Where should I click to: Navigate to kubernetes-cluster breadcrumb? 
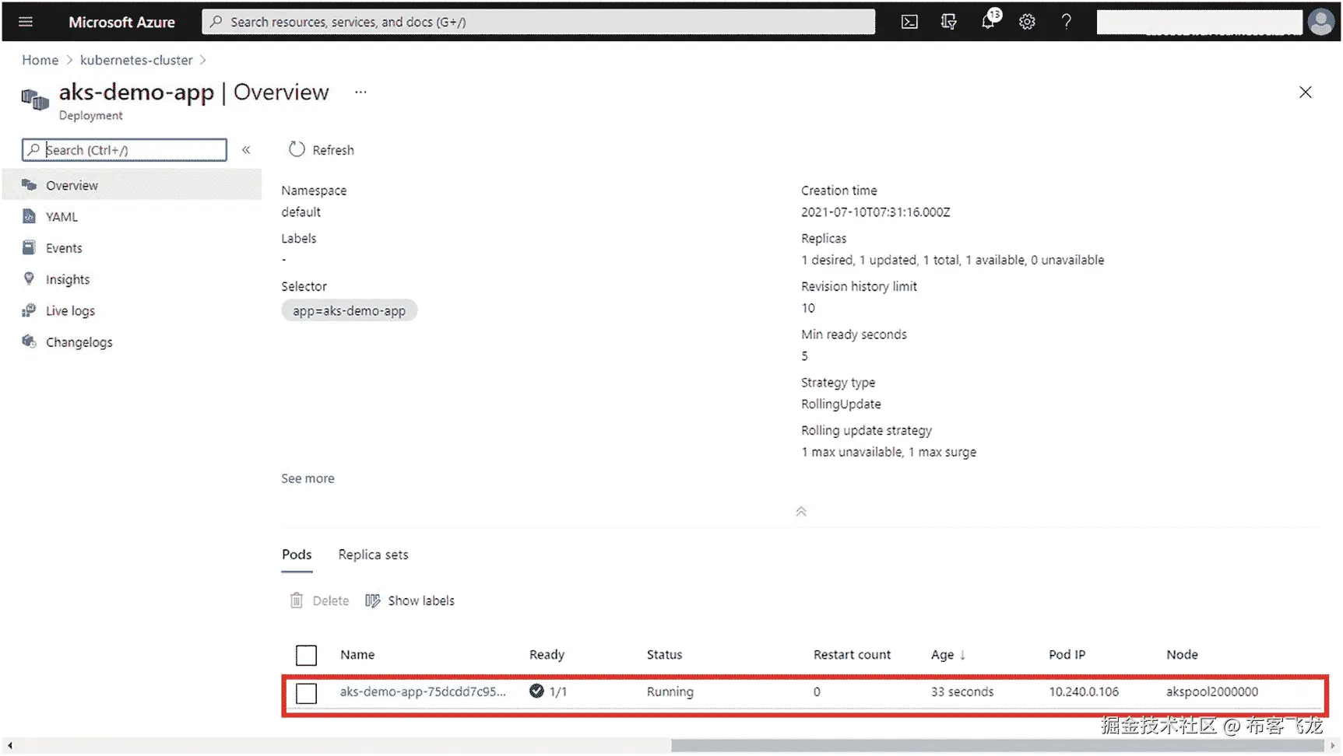coord(136,60)
